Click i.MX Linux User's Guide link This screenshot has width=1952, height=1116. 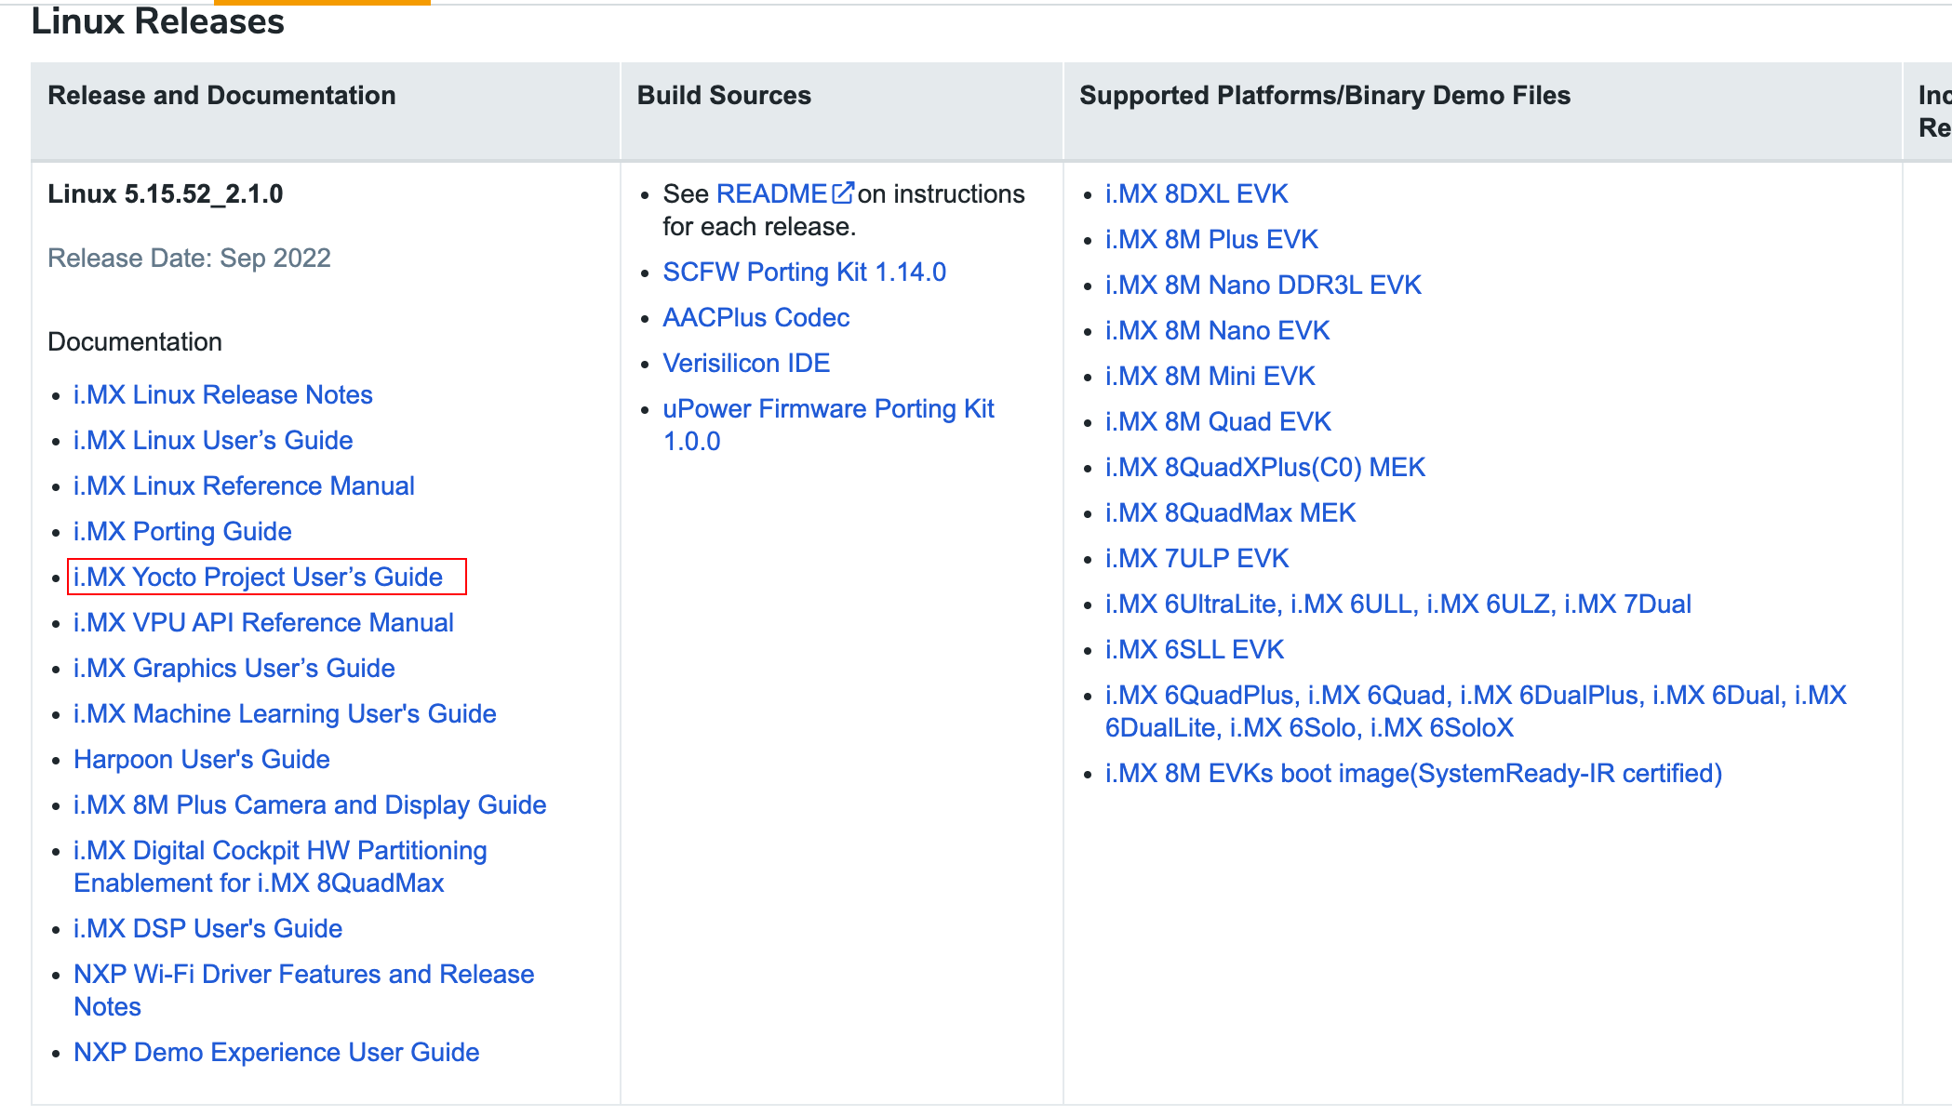(213, 440)
